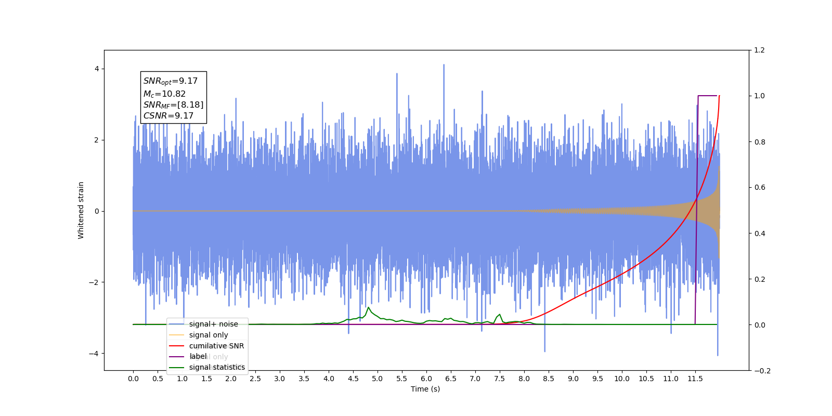This screenshot has width=832, height=416.
Task: Click the tallest blue noise spike near 6.4 s
Action: 444,65
